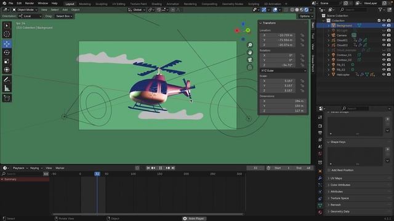
Task: Toggle camera view via camera gizmo icon
Action: pos(250,60)
